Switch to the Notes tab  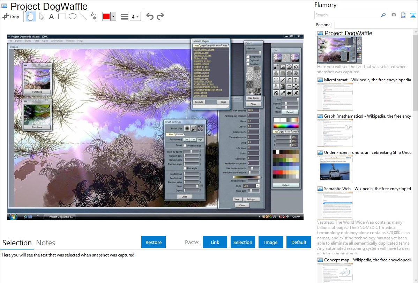(46, 243)
